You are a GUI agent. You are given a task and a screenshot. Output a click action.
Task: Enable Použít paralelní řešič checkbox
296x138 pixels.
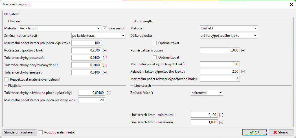coord(41,132)
